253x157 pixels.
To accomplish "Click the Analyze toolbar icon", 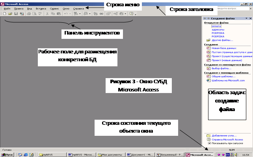I will (x=86, y=14).
